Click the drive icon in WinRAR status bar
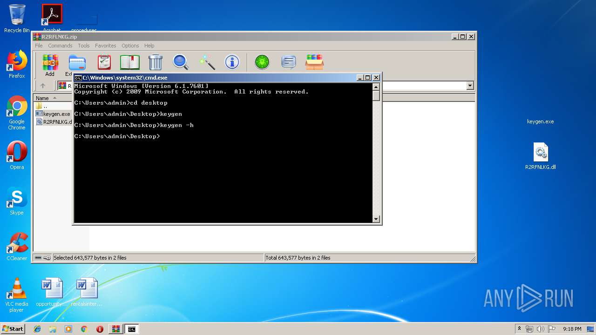This screenshot has height=335, width=596. (38, 258)
